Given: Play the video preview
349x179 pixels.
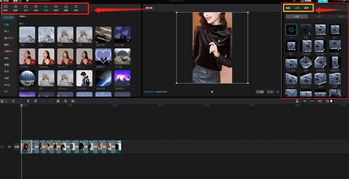Looking at the screenshot, I should 212,92.
